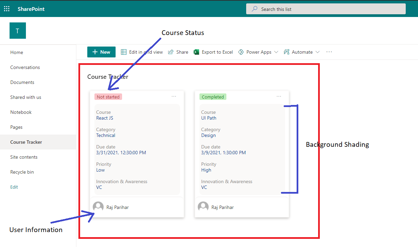Open the Microsoft 365 app launcher waffle
418x247 pixels.
click(6, 8)
